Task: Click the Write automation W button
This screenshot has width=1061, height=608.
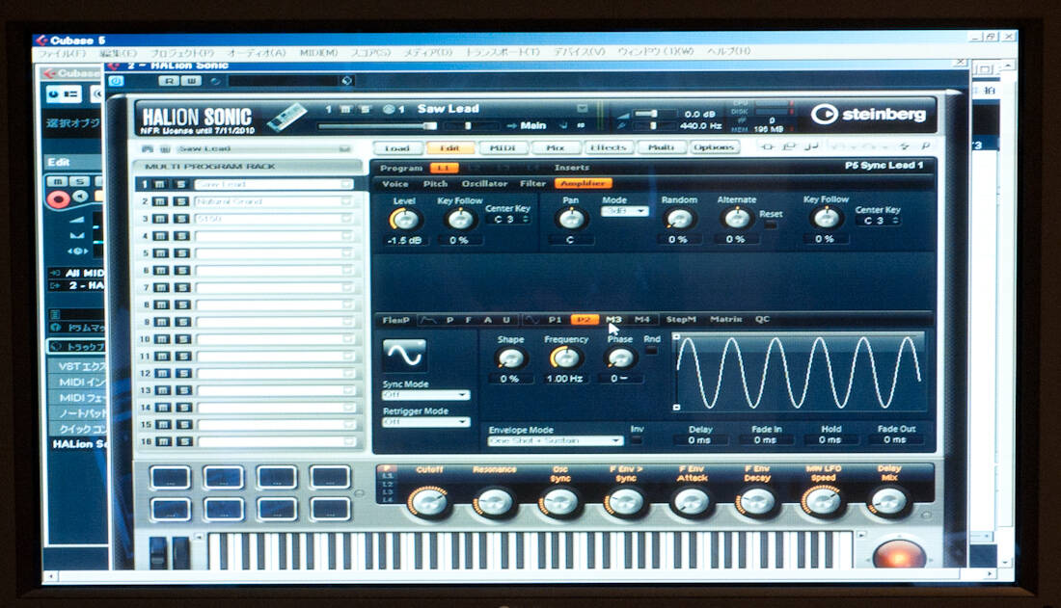Action: click(192, 81)
